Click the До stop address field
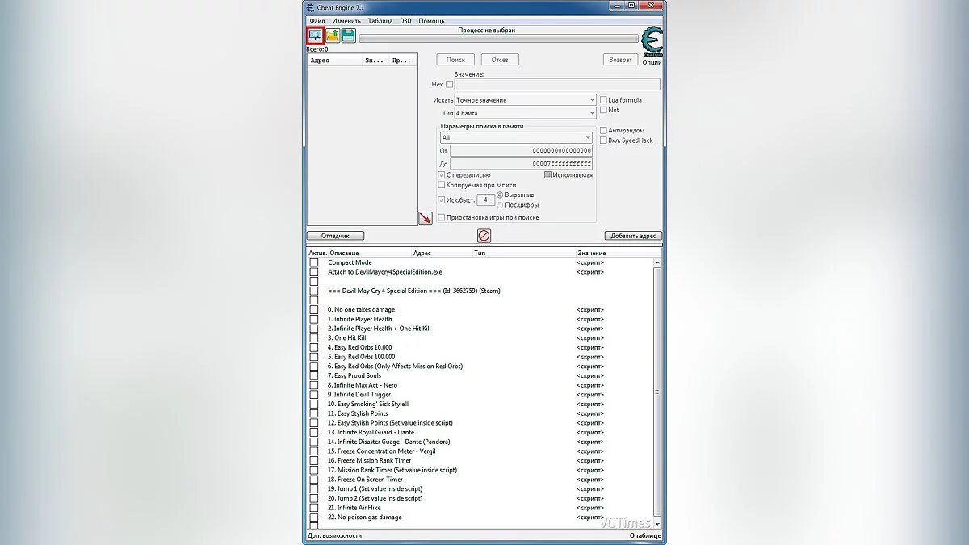The image size is (969, 545). pyautogui.click(x=521, y=163)
